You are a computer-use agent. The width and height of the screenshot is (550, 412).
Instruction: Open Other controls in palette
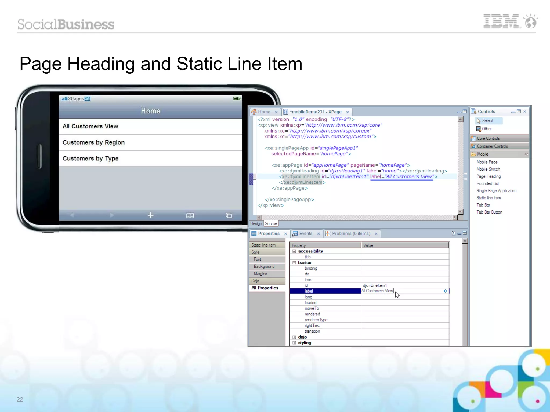point(485,129)
